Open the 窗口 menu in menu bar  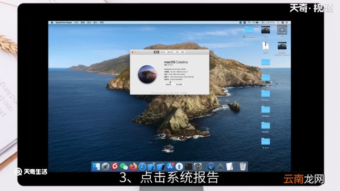click(x=95, y=22)
